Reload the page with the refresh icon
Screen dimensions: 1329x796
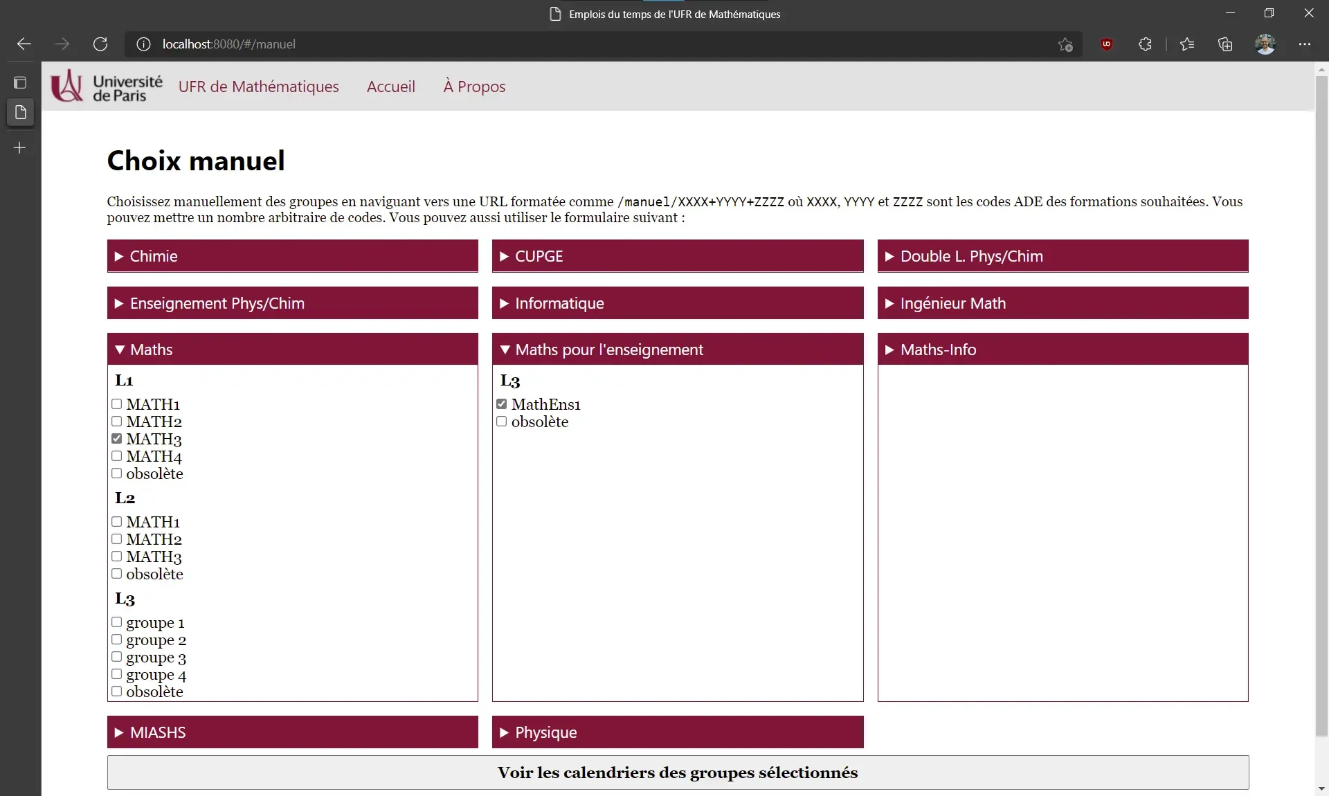[x=100, y=44]
